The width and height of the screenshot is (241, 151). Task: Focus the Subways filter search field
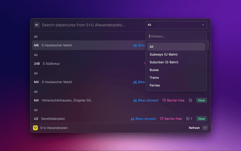pyautogui.click(x=176, y=37)
